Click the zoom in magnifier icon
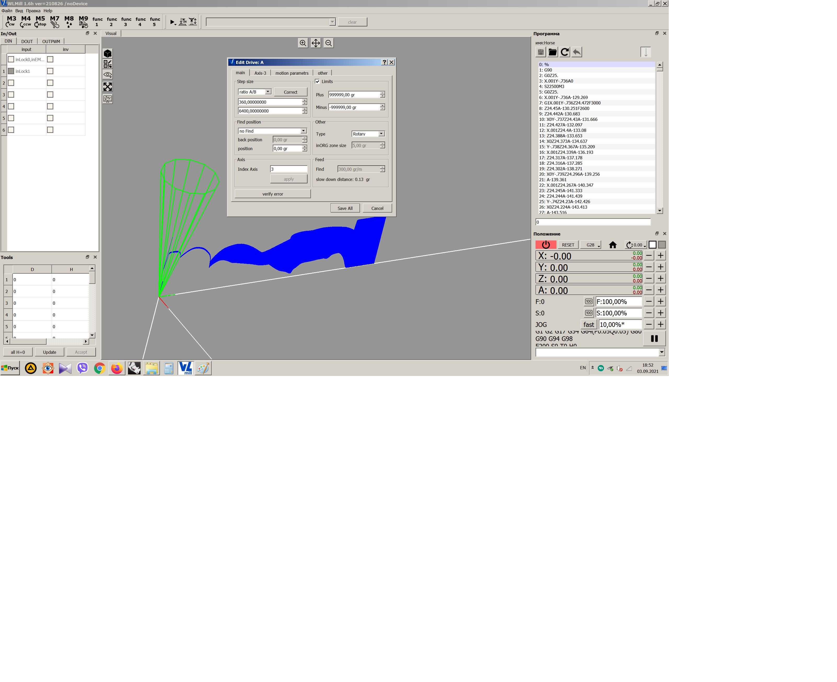The image size is (837, 682). click(x=303, y=43)
